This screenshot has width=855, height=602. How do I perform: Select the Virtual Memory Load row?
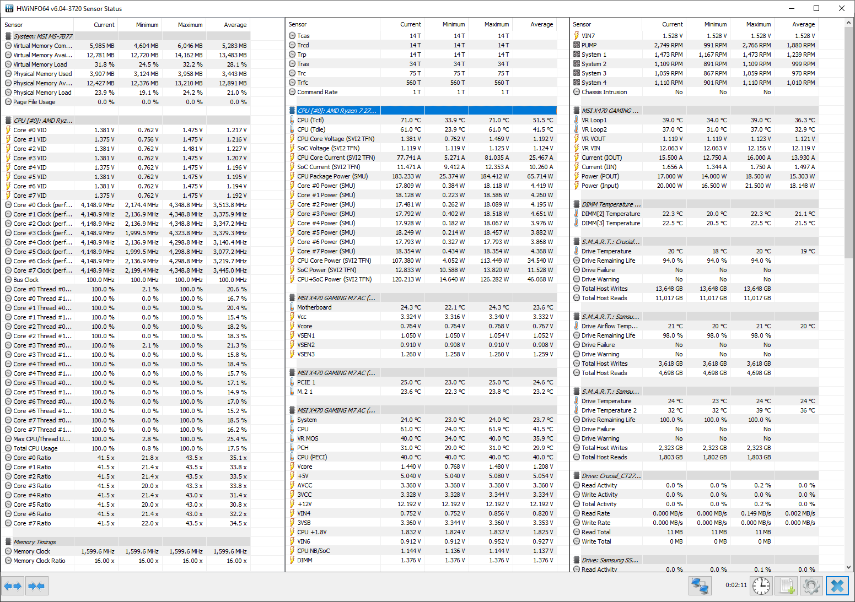127,64
